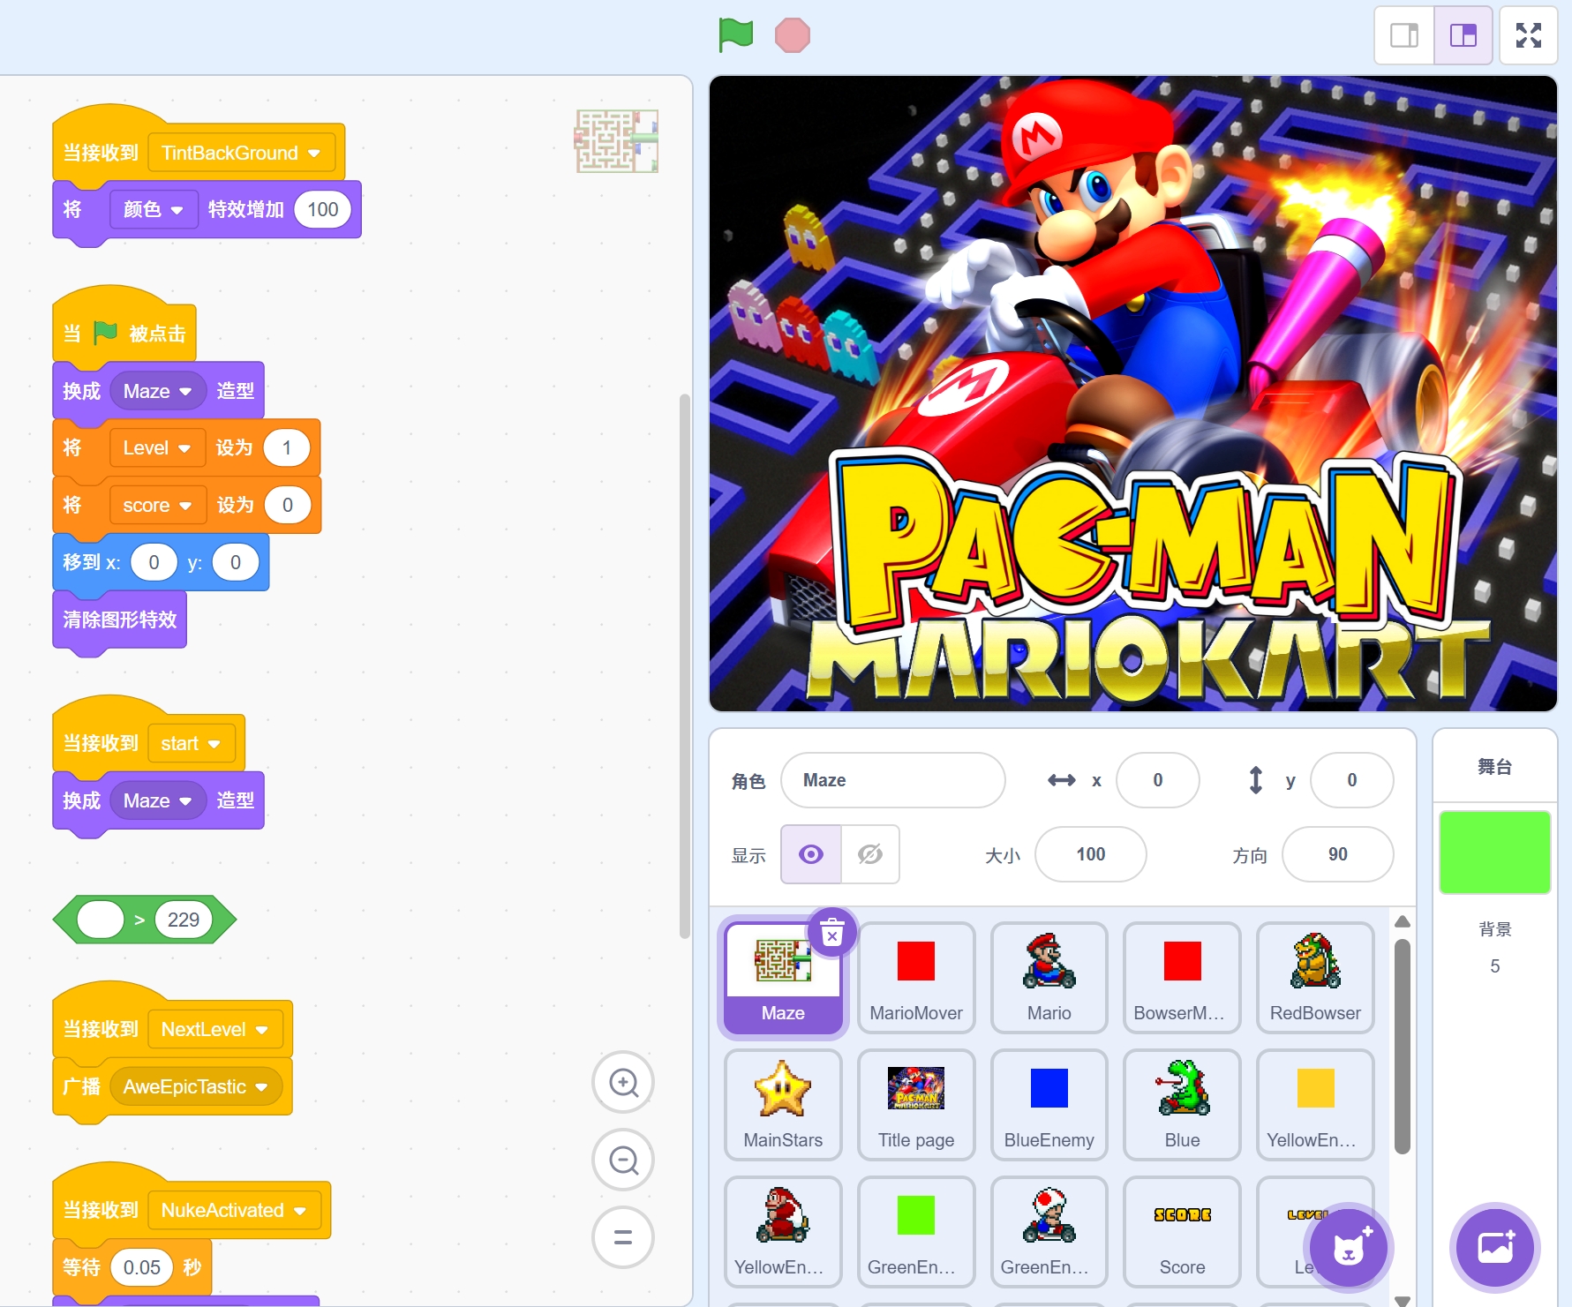Select the green stage backdrop thumbnail

coord(1494,852)
